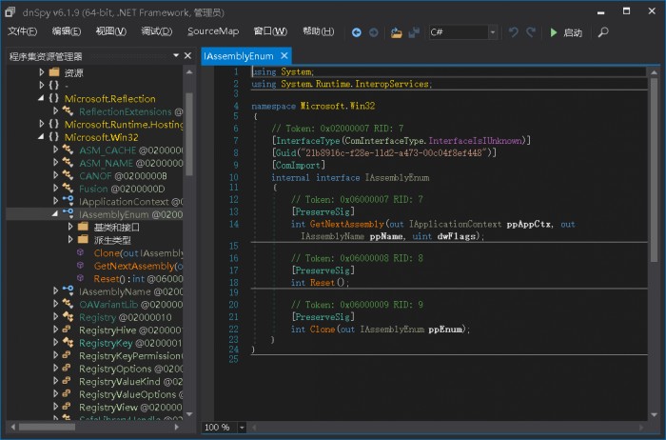This screenshot has width=666, height=440.
Task: Click the tree panel horizontal scrollbar thumb
Action: 47,427
